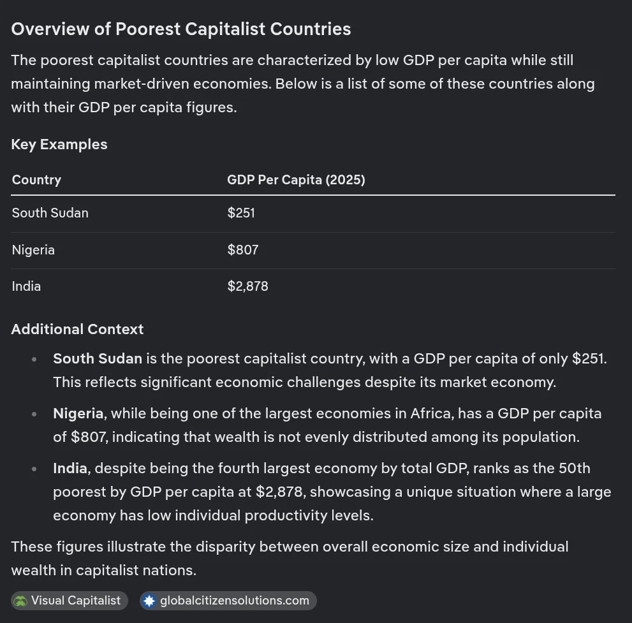Click bold India in the bullet list
Viewport: 632px width, 623px height.
70,468
